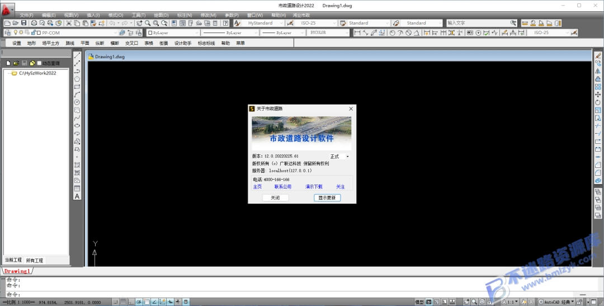Select the Circle tool in the draw toolbar
Screen dimensions: 604x306
pos(77,102)
